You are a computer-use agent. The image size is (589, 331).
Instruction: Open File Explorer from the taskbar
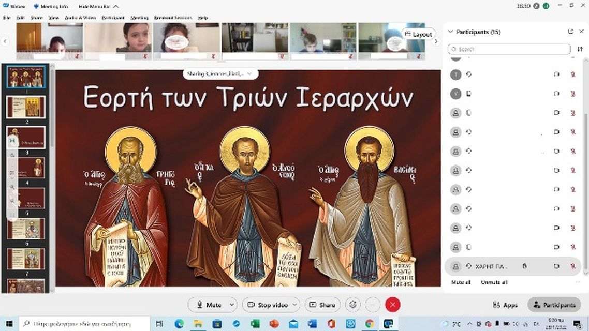pyautogui.click(x=198, y=323)
